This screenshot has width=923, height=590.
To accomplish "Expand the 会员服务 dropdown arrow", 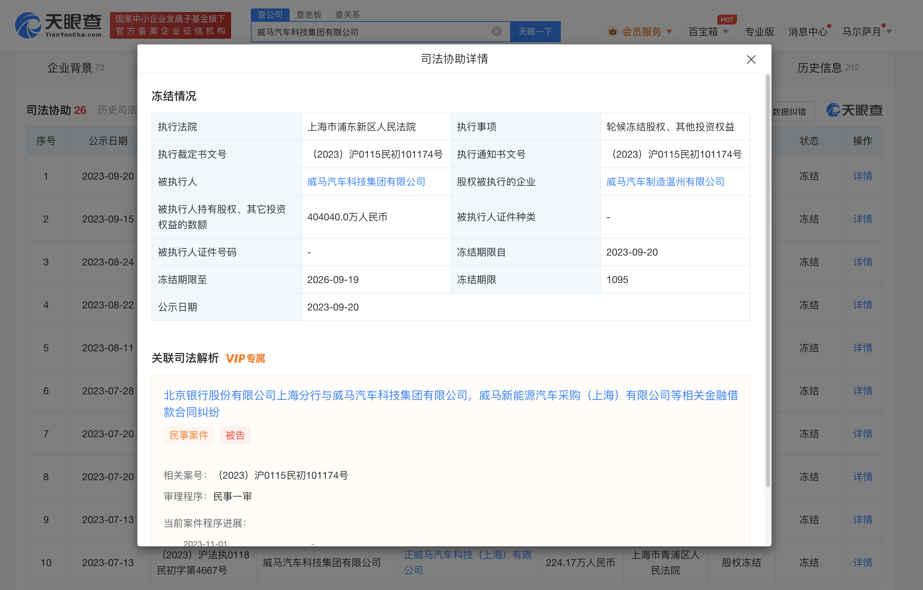I will click(x=670, y=32).
